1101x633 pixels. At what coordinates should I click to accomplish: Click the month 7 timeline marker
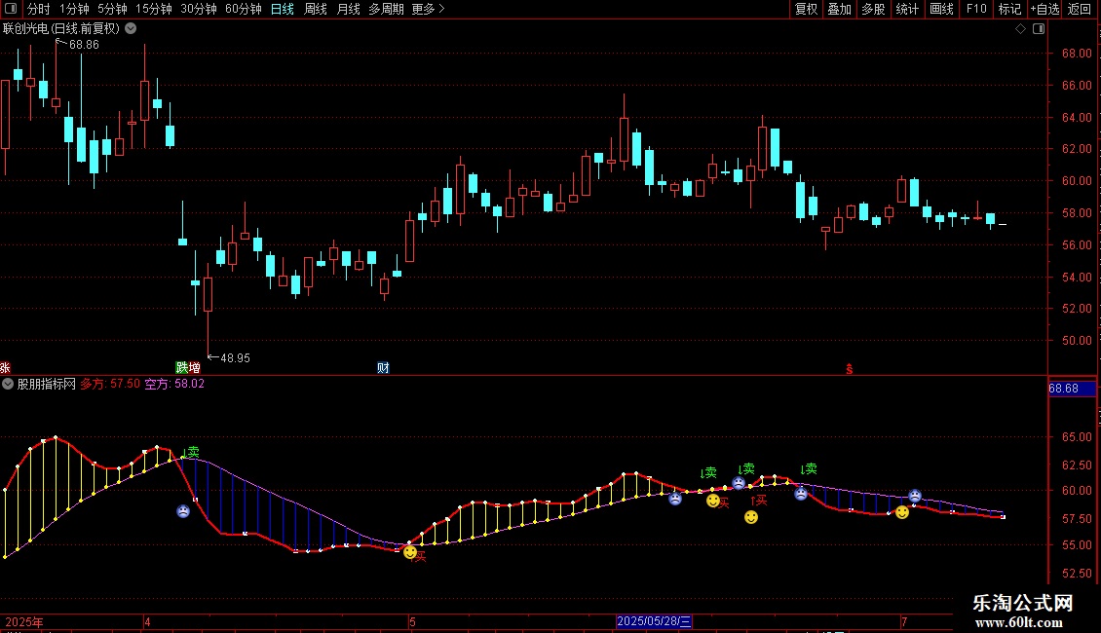pyautogui.click(x=904, y=621)
